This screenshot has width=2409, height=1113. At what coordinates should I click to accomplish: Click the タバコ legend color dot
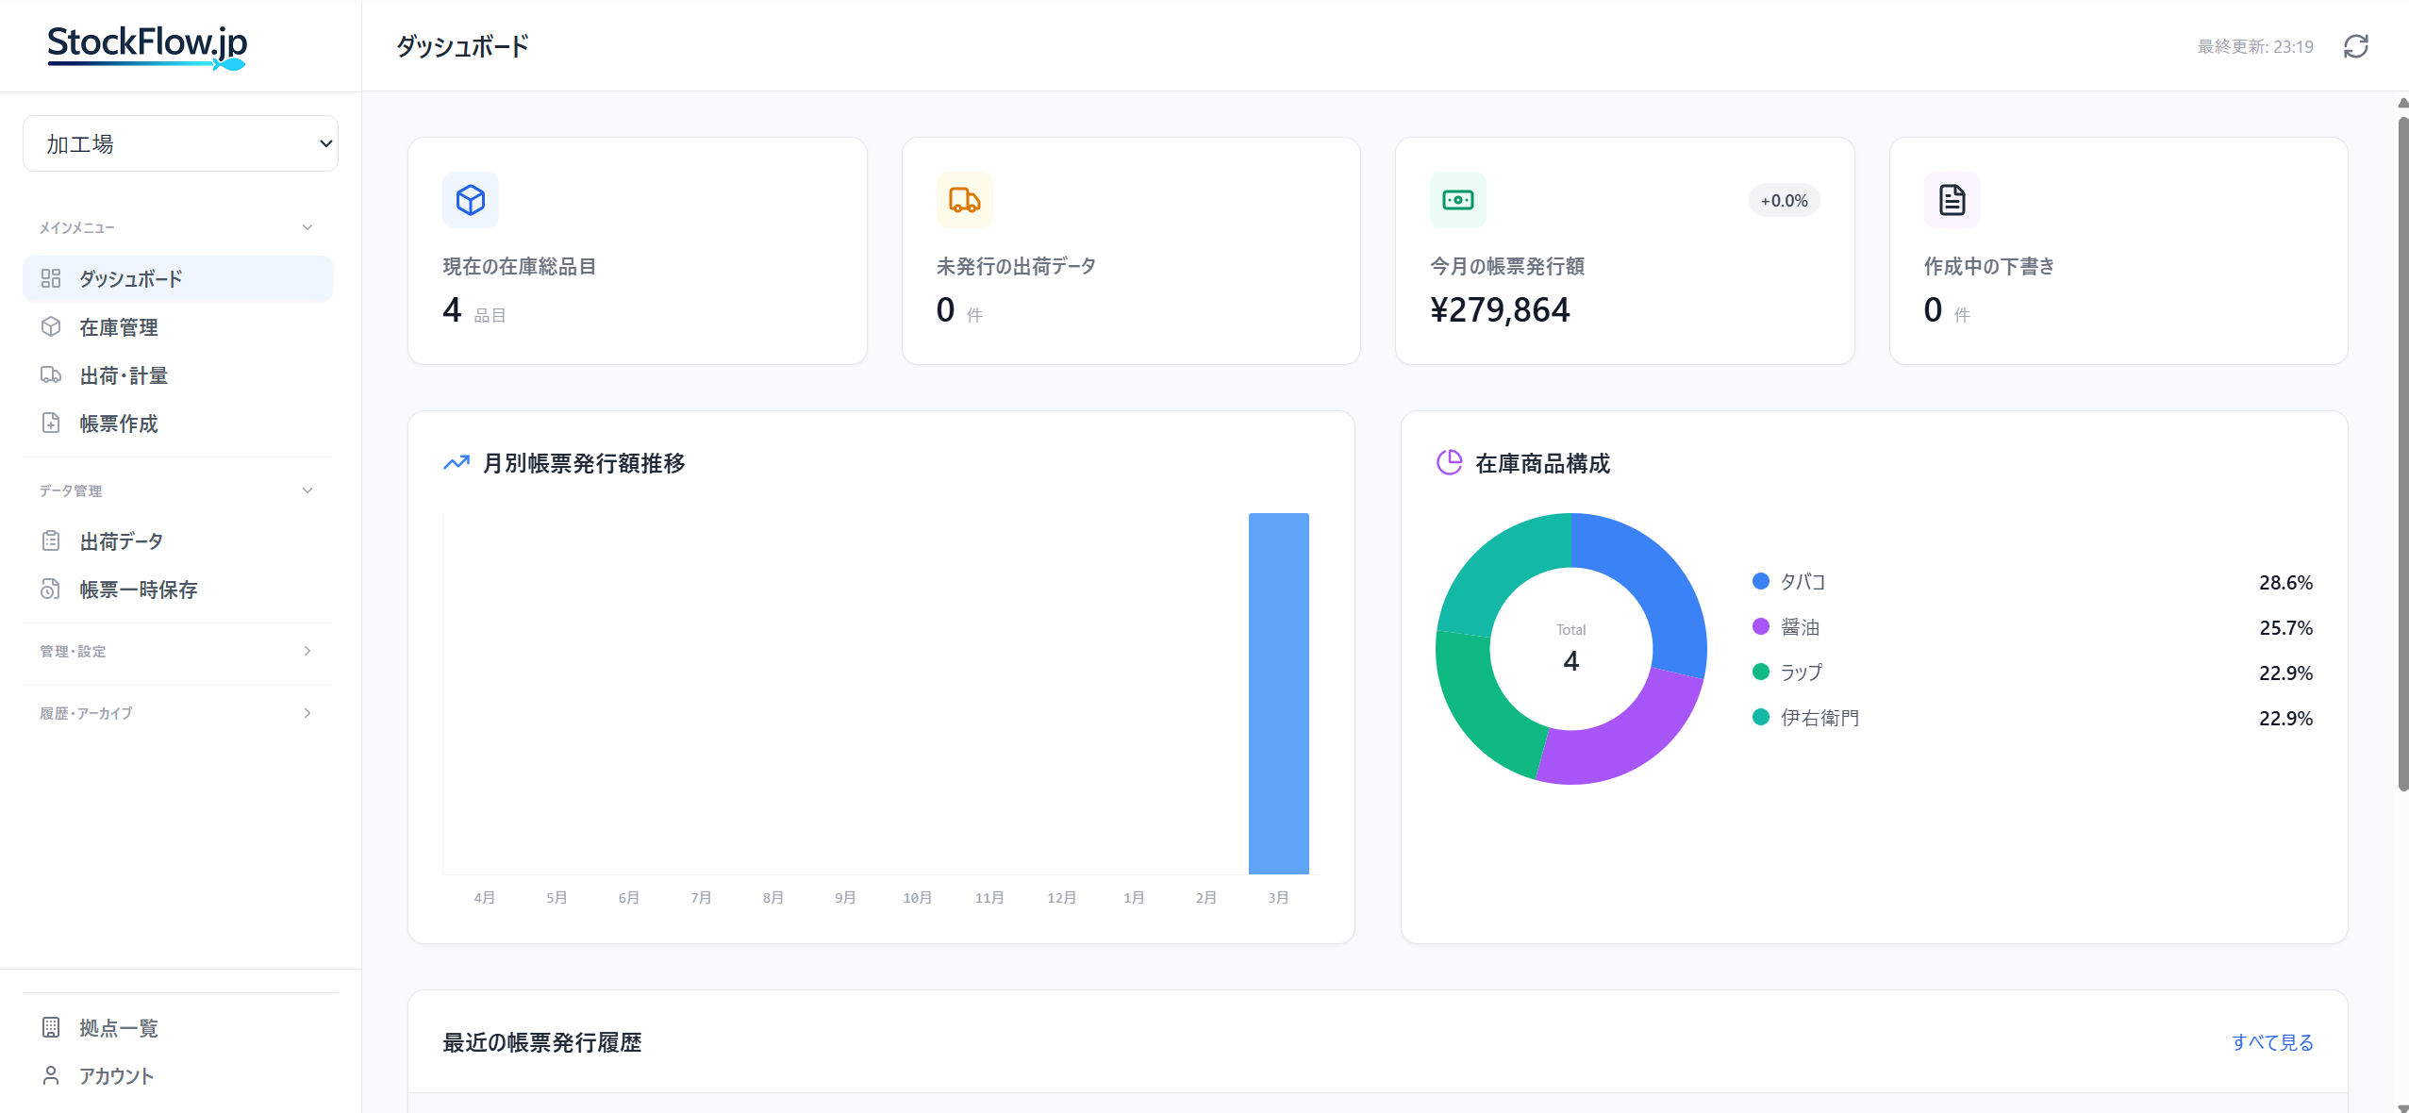[x=1760, y=581]
